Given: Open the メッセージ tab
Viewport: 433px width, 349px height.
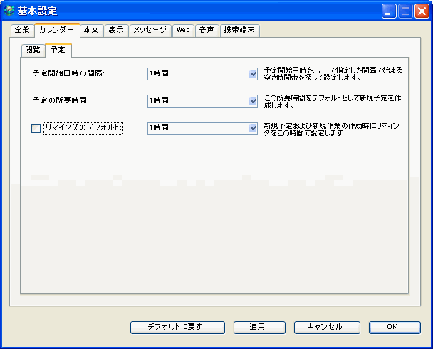Looking at the screenshot, I should tap(150, 30).
